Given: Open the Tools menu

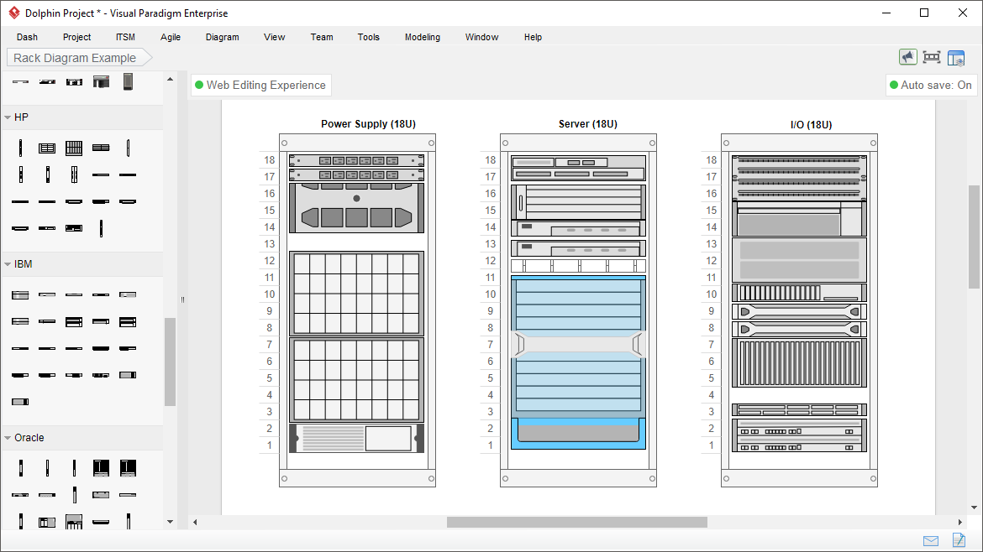Looking at the screenshot, I should click(x=369, y=37).
